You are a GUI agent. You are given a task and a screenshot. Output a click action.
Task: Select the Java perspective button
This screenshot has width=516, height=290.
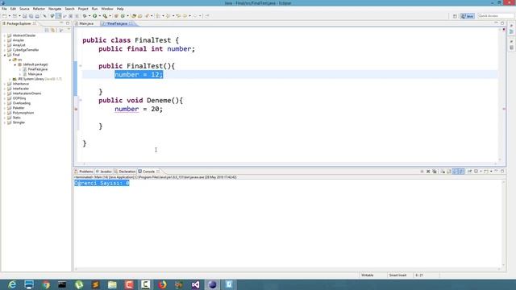(x=468, y=16)
